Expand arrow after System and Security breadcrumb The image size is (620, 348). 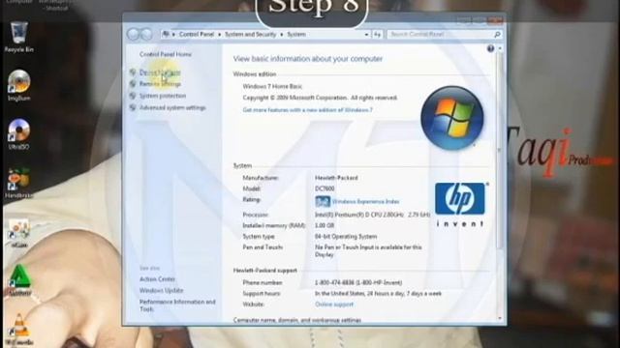(x=282, y=35)
